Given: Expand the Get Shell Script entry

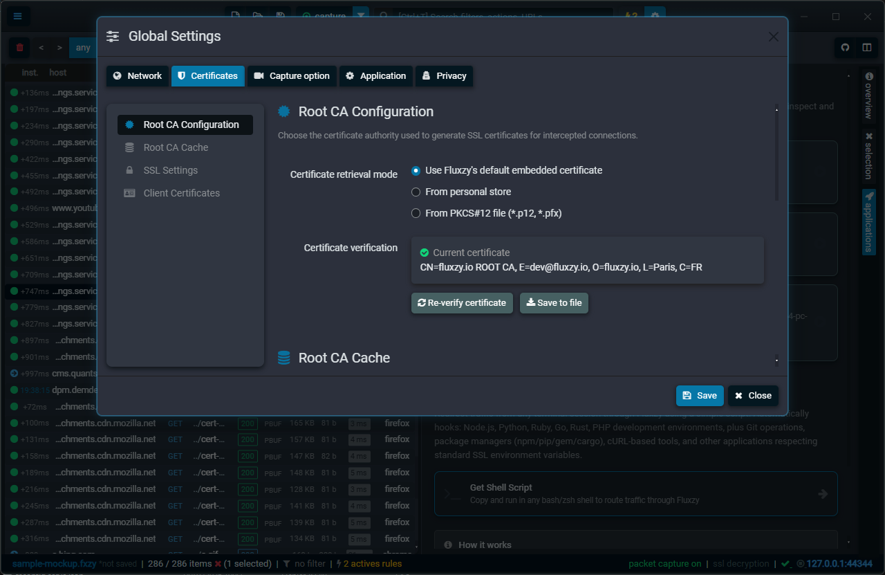Looking at the screenshot, I should pyautogui.click(x=635, y=493).
